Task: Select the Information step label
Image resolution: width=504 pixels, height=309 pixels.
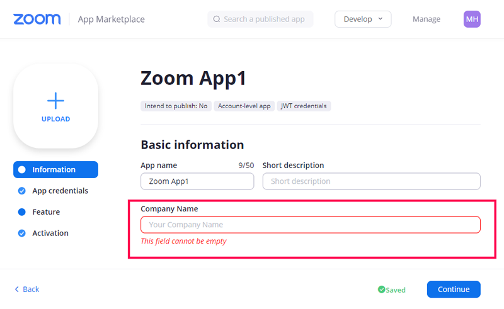Action: [54, 169]
